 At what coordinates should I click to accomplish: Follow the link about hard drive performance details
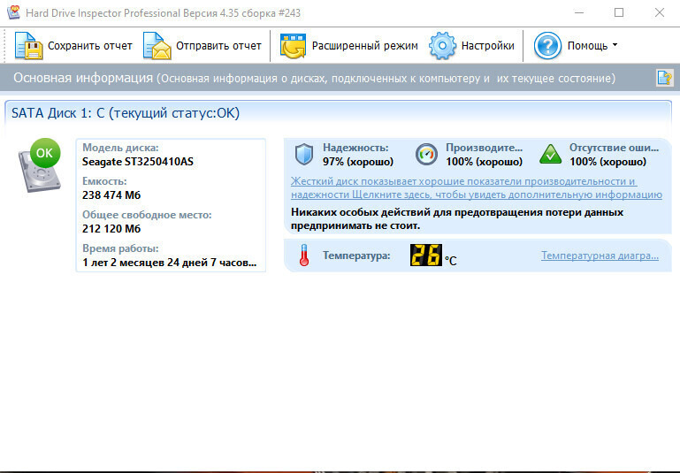click(476, 187)
